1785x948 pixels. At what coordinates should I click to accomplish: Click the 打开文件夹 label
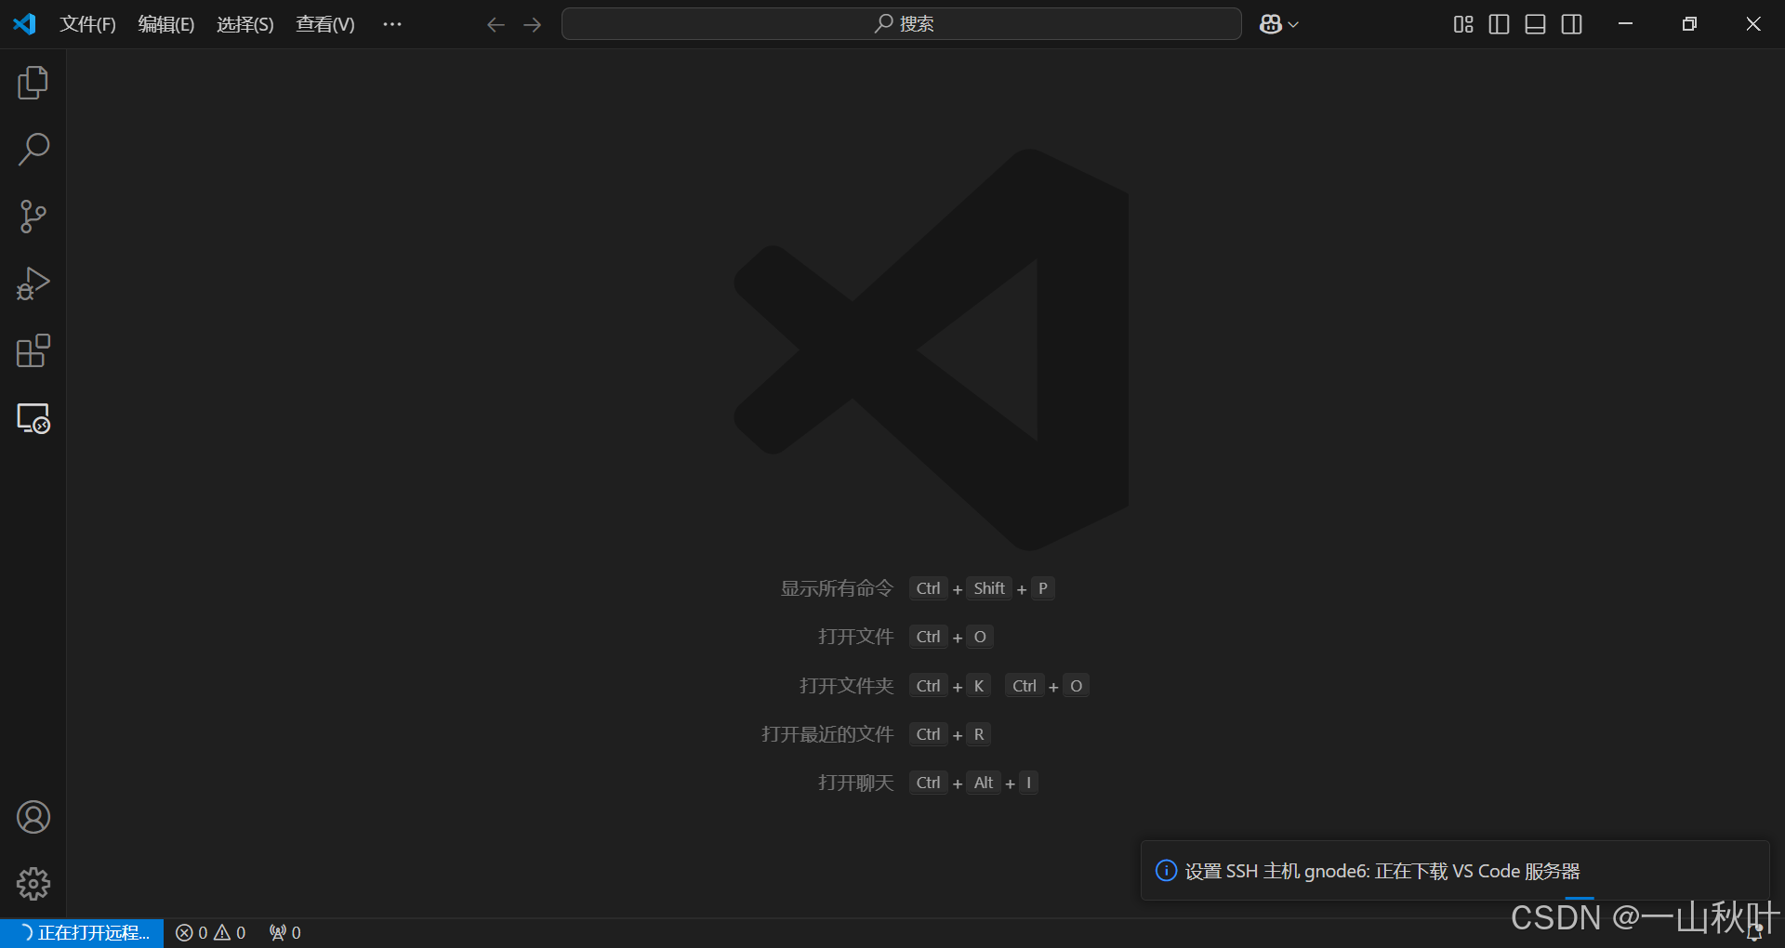tap(847, 686)
